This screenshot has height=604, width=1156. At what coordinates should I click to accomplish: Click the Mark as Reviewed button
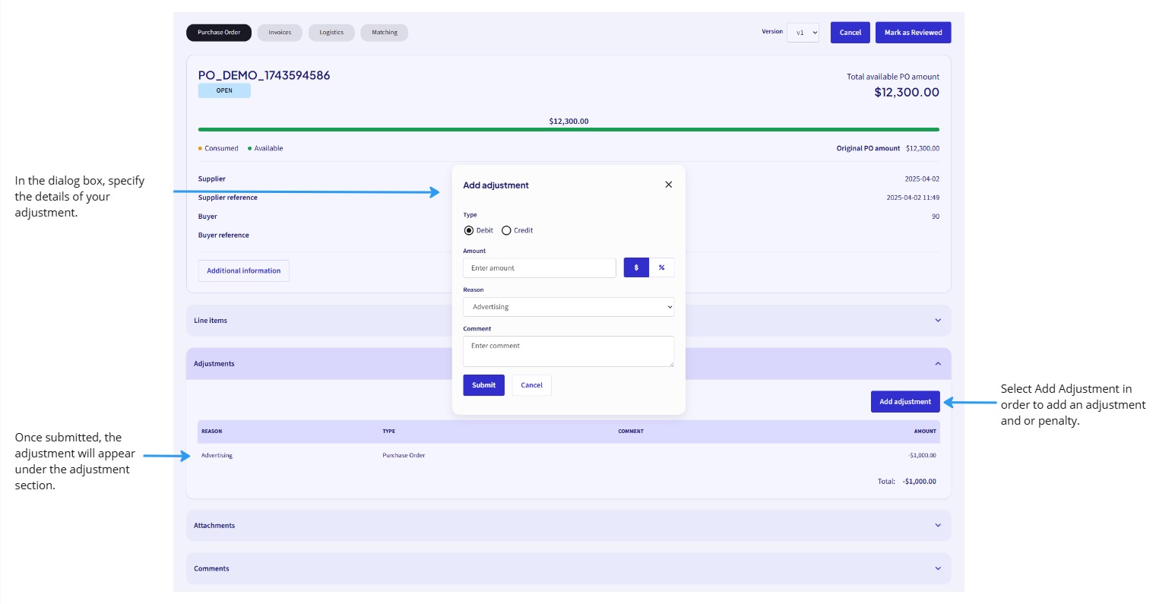pos(913,32)
